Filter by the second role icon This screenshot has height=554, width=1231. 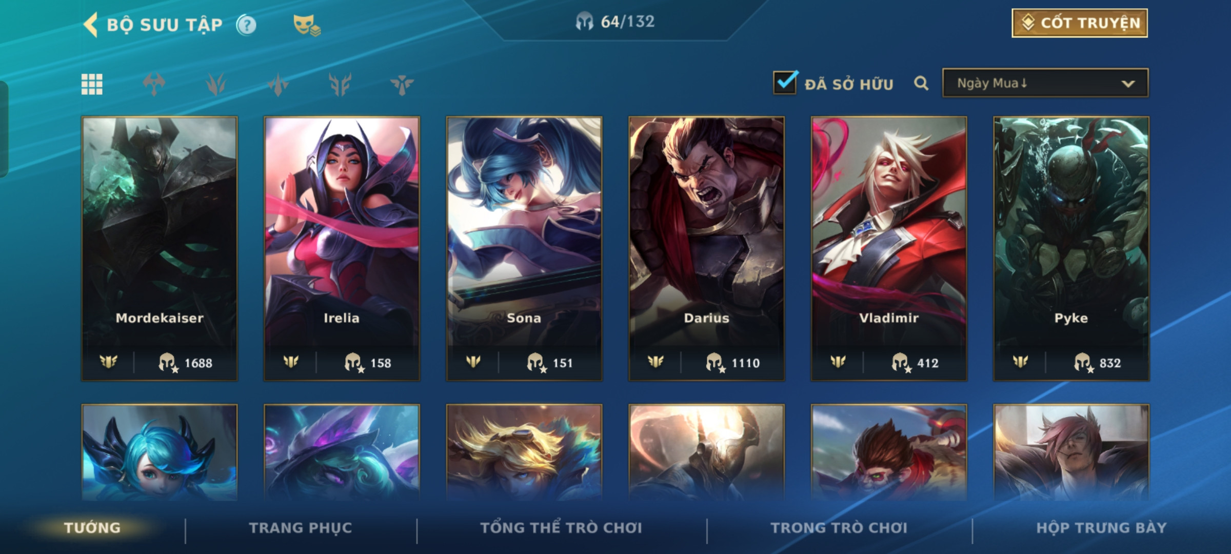[x=216, y=84]
